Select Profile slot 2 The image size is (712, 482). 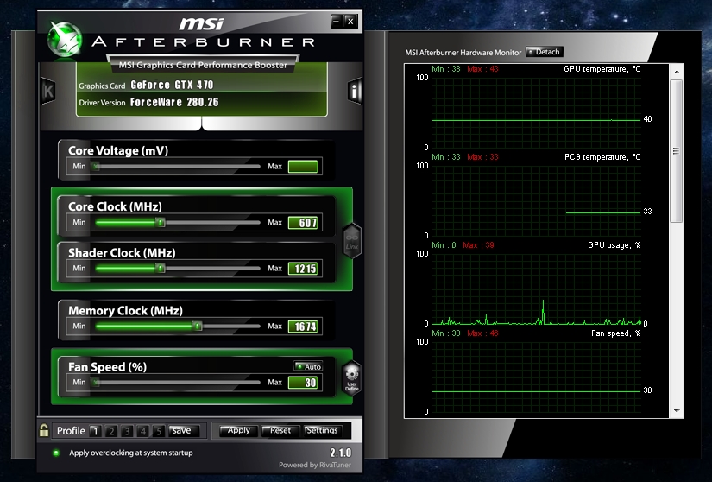110,431
